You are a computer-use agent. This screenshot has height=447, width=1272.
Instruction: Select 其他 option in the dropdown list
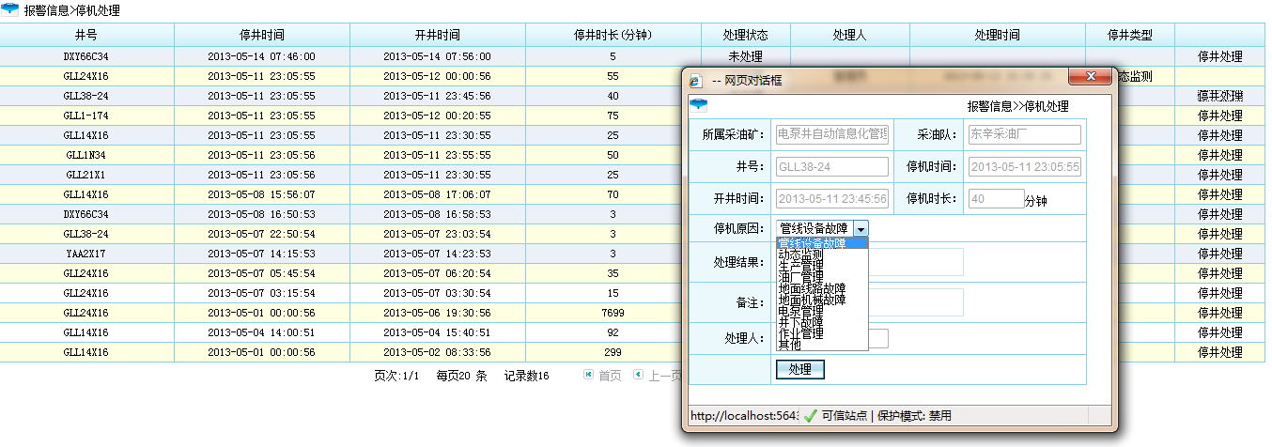coord(790,345)
